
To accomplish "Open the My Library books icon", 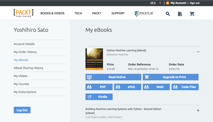I will (x=180, y=14).
